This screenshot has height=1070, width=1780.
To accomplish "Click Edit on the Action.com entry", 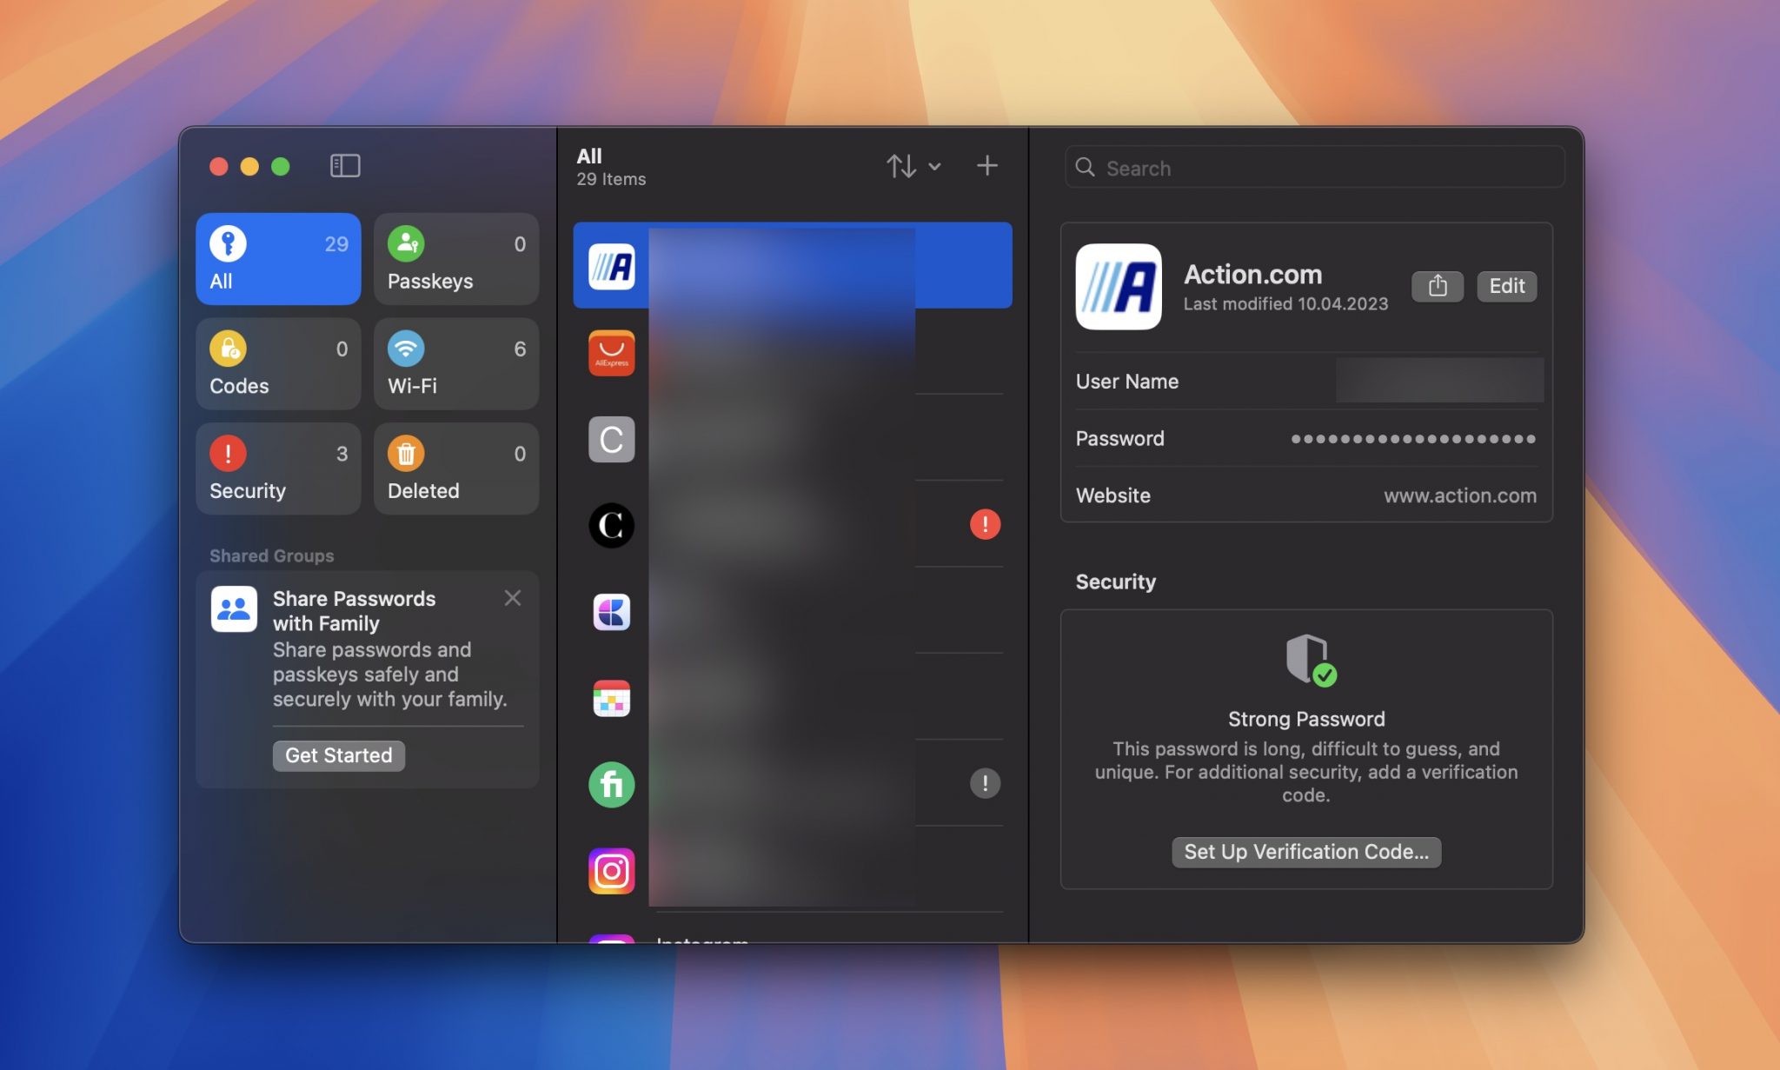I will pos(1506,285).
